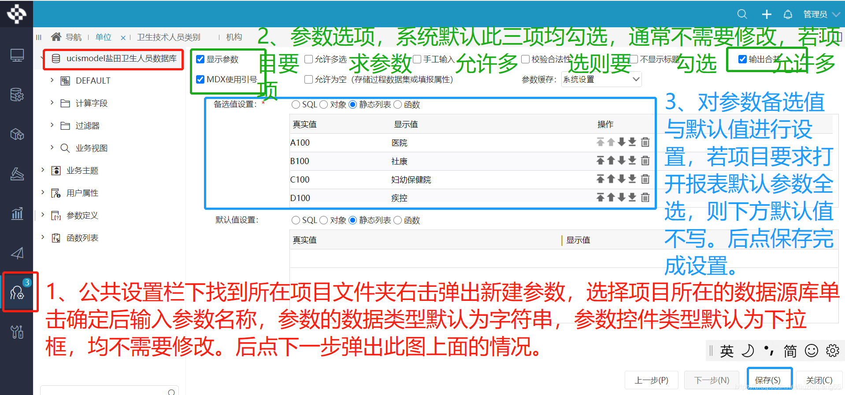Switch to the 导航 tab

[74, 37]
